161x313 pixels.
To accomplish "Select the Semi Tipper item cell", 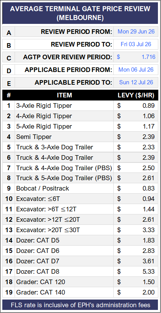I will click(64, 137).
